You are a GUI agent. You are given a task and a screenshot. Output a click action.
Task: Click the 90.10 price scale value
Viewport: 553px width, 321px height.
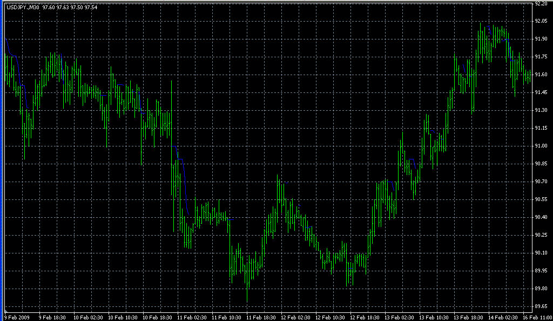[x=540, y=253]
